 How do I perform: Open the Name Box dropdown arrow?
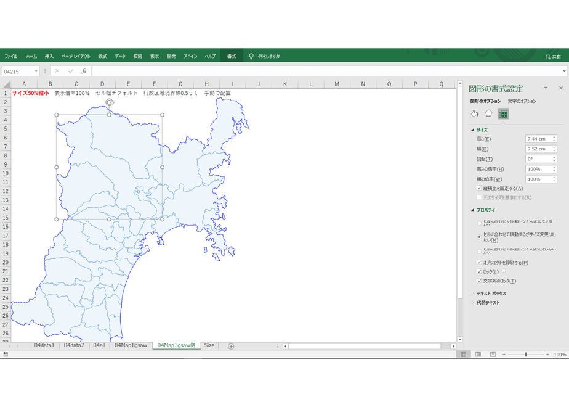(x=36, y=72)
